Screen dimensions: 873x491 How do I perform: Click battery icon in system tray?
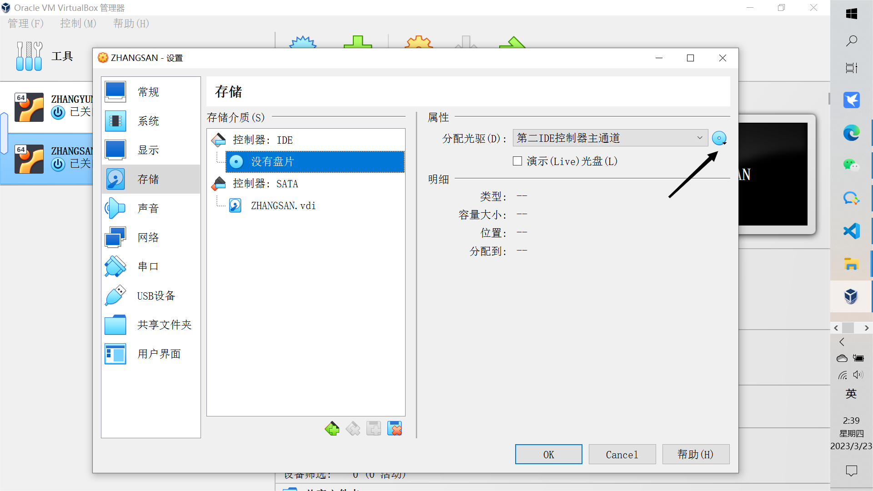[x=858, y=358]
